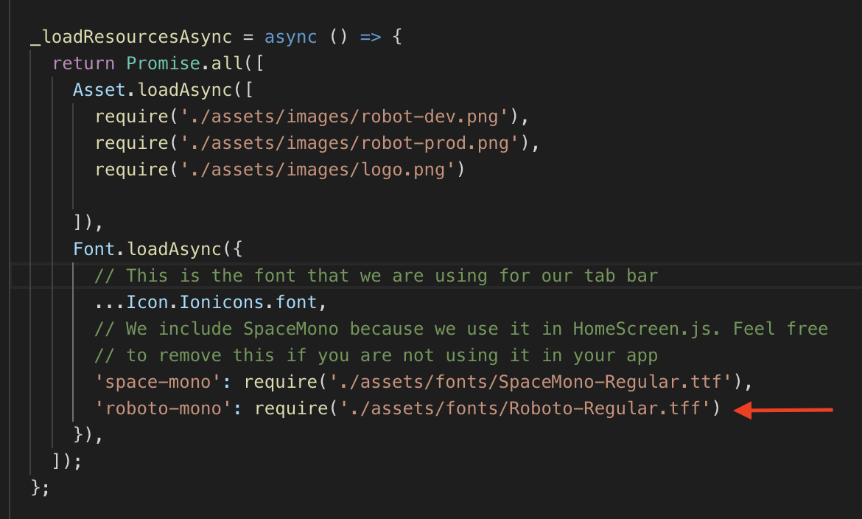Click the robot-prod.png require statement
Screen dimensions: 862x519
click(309, 142)
